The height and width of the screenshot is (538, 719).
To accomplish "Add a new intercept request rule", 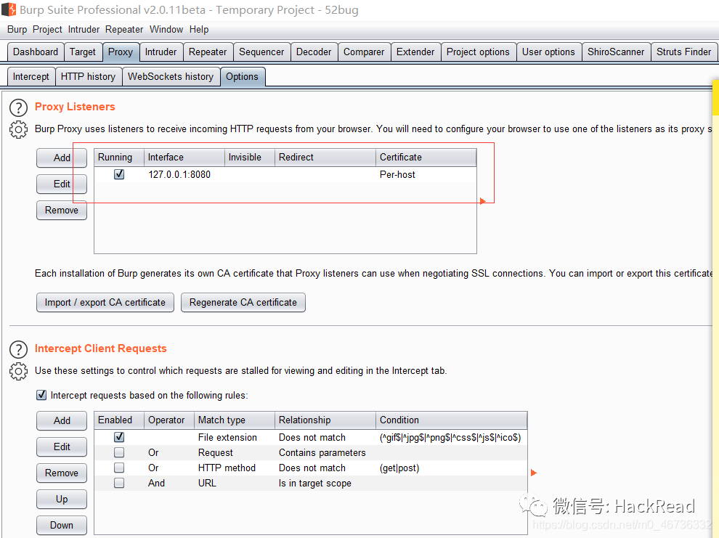I will pyautogui.click(x=62, y=420).
